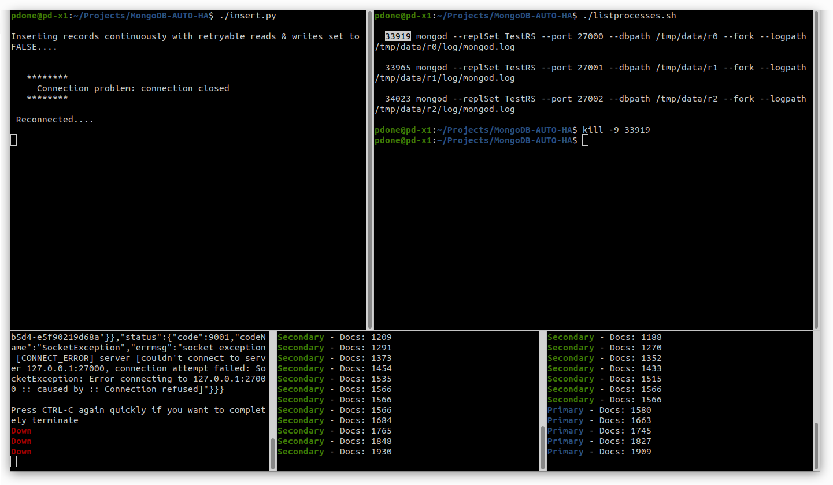Click 'Primary - Docs: 1663' row
The width and height of the screenshot is (833, 485).
(x=599, y=420)
